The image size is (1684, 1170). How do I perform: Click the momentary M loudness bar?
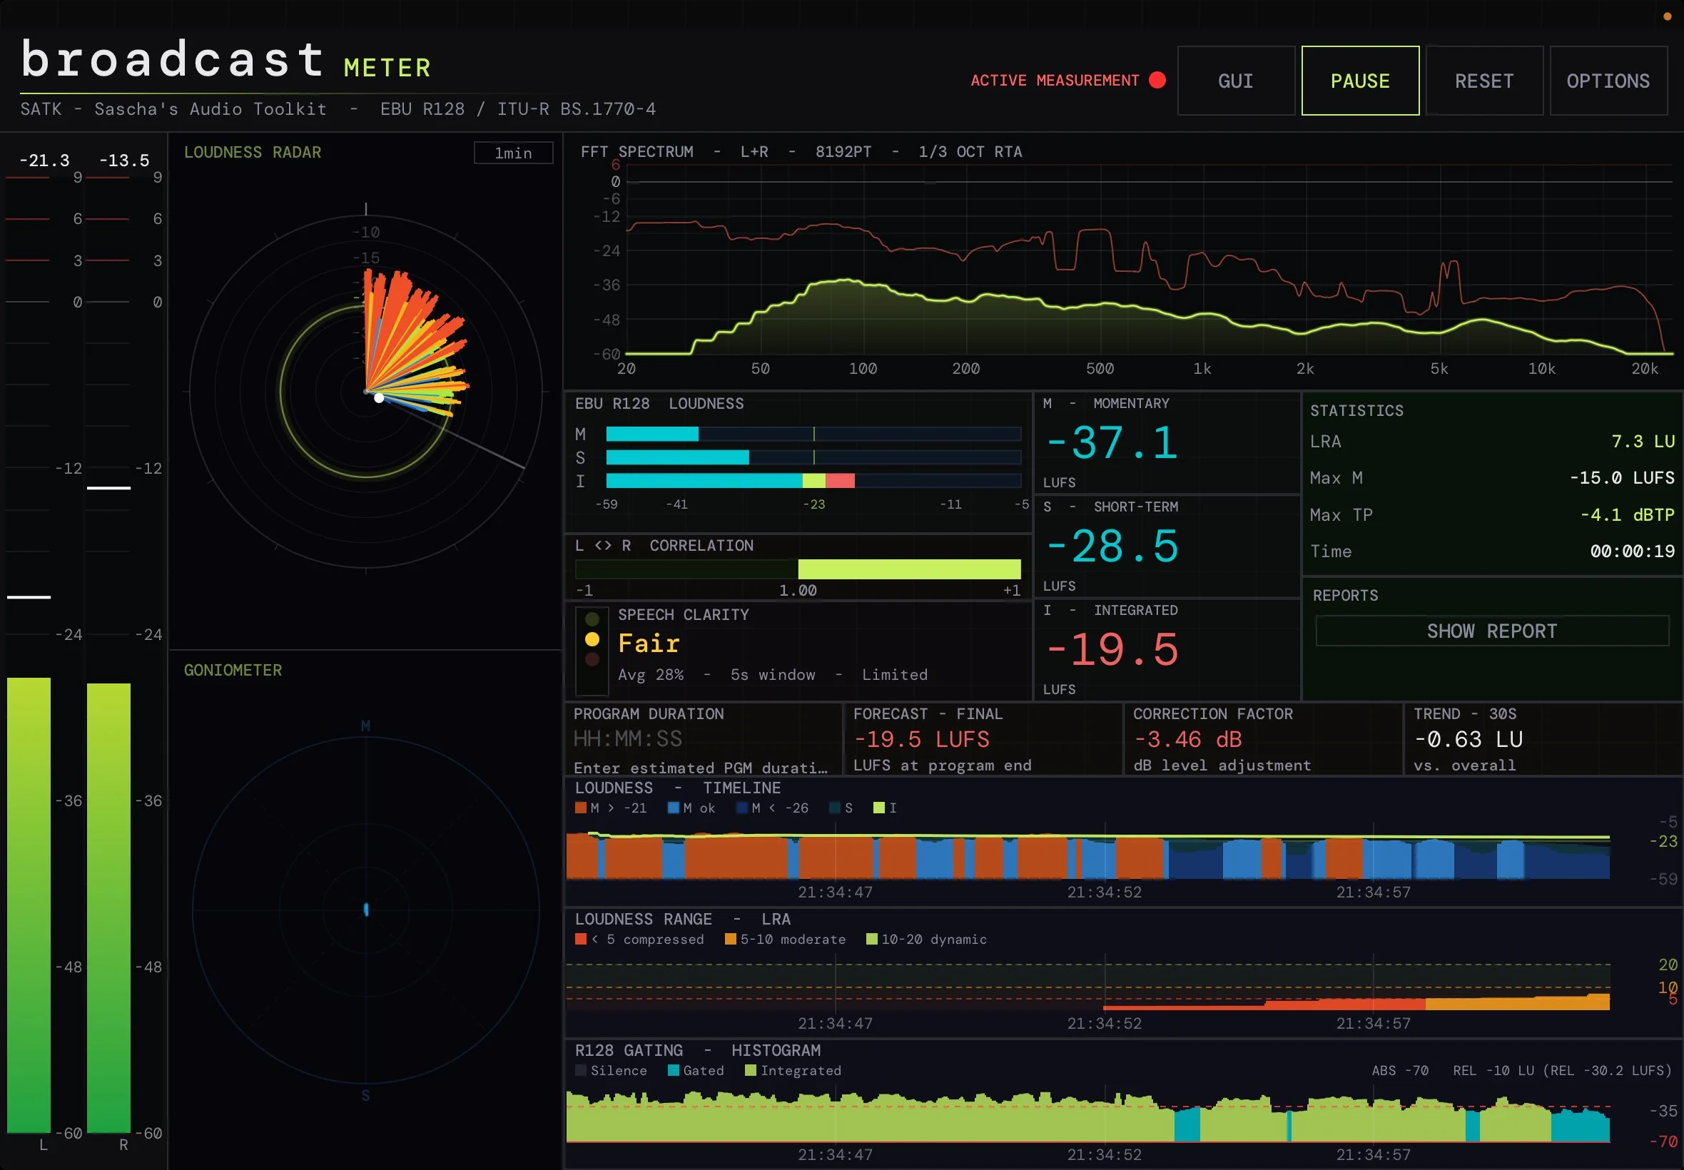point(813,434)
